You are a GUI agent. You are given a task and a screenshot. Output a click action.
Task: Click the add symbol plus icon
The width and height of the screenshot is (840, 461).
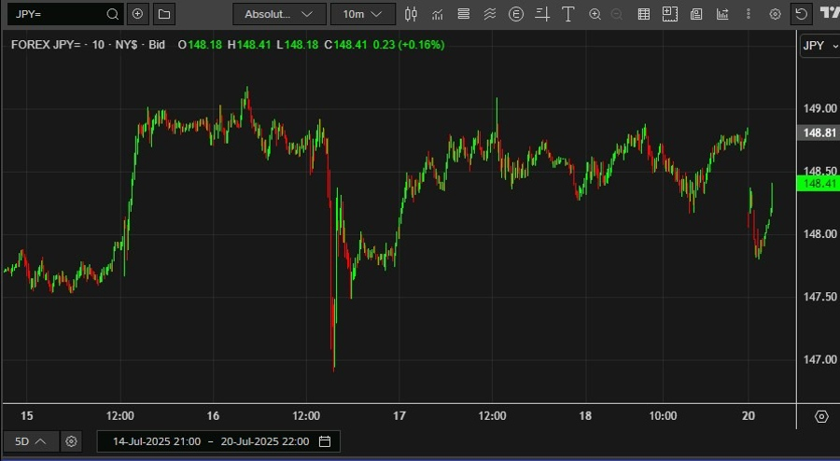[138, 14]
